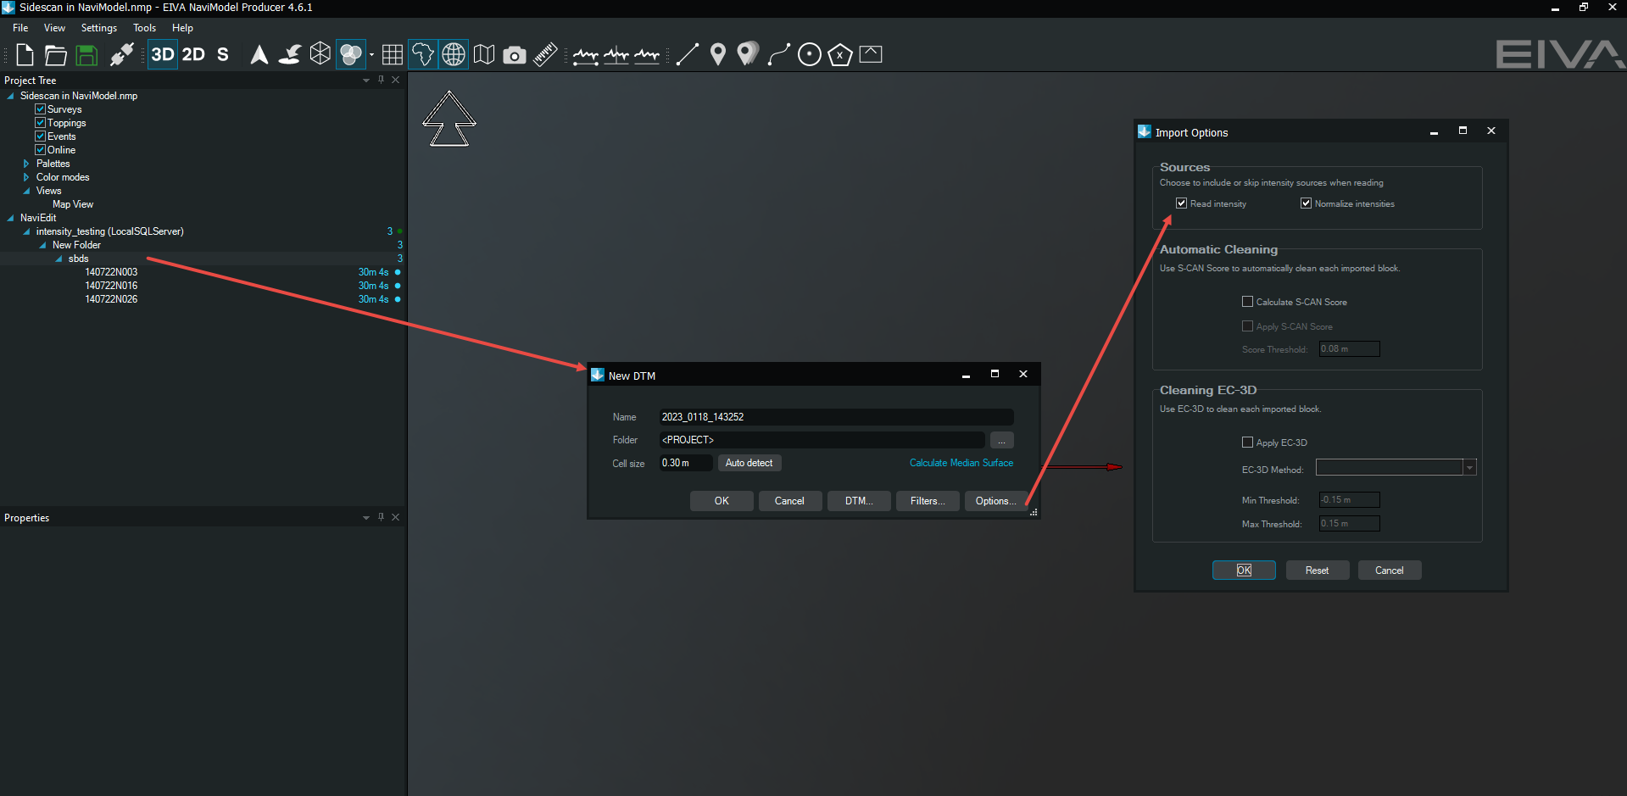Click the folded map icon
The width and height of the screenshot is (1627, 796).
[484, 55]
